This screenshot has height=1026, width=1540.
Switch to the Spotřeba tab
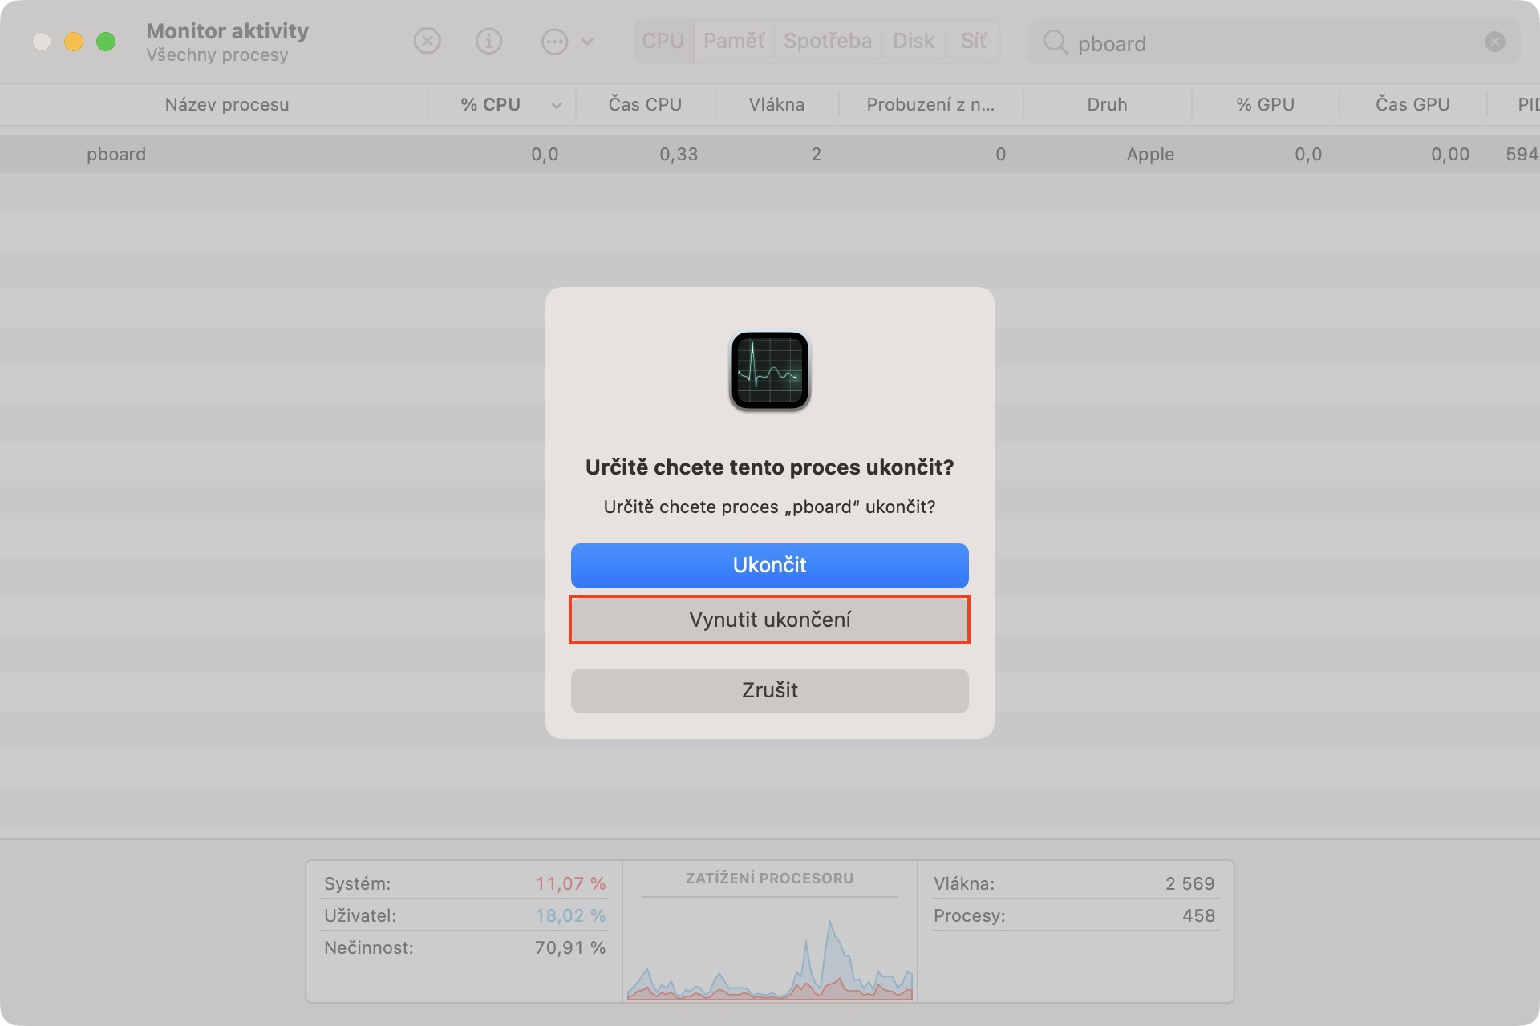coord(827,41)
